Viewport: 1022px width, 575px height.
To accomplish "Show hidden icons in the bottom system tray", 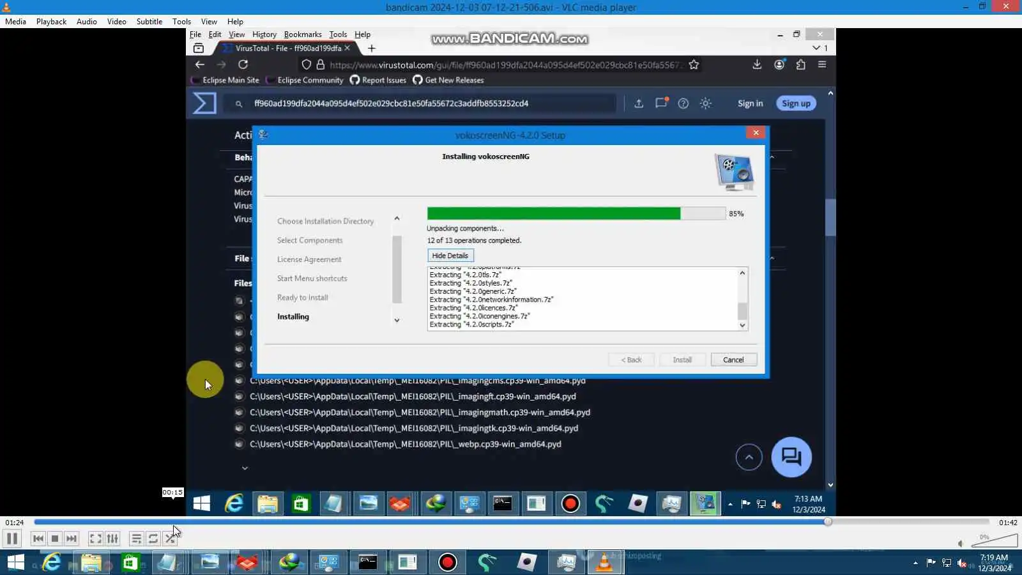I will pyautogui.click(x=915, y=563).
